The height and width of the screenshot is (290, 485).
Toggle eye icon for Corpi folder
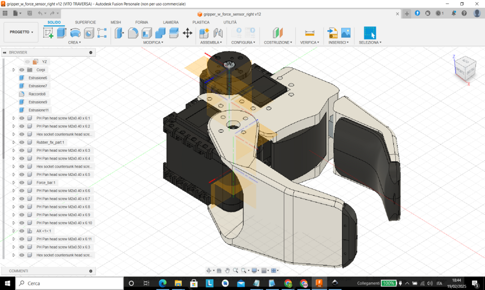(x=22, y=70)
